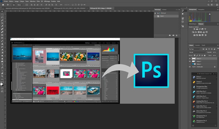219x129 pixels.
Task: Add an Exposure adjustment
Action: [202, 29]
